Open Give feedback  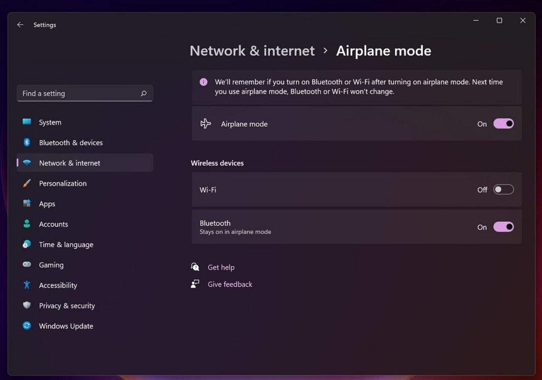click(230, 284)
